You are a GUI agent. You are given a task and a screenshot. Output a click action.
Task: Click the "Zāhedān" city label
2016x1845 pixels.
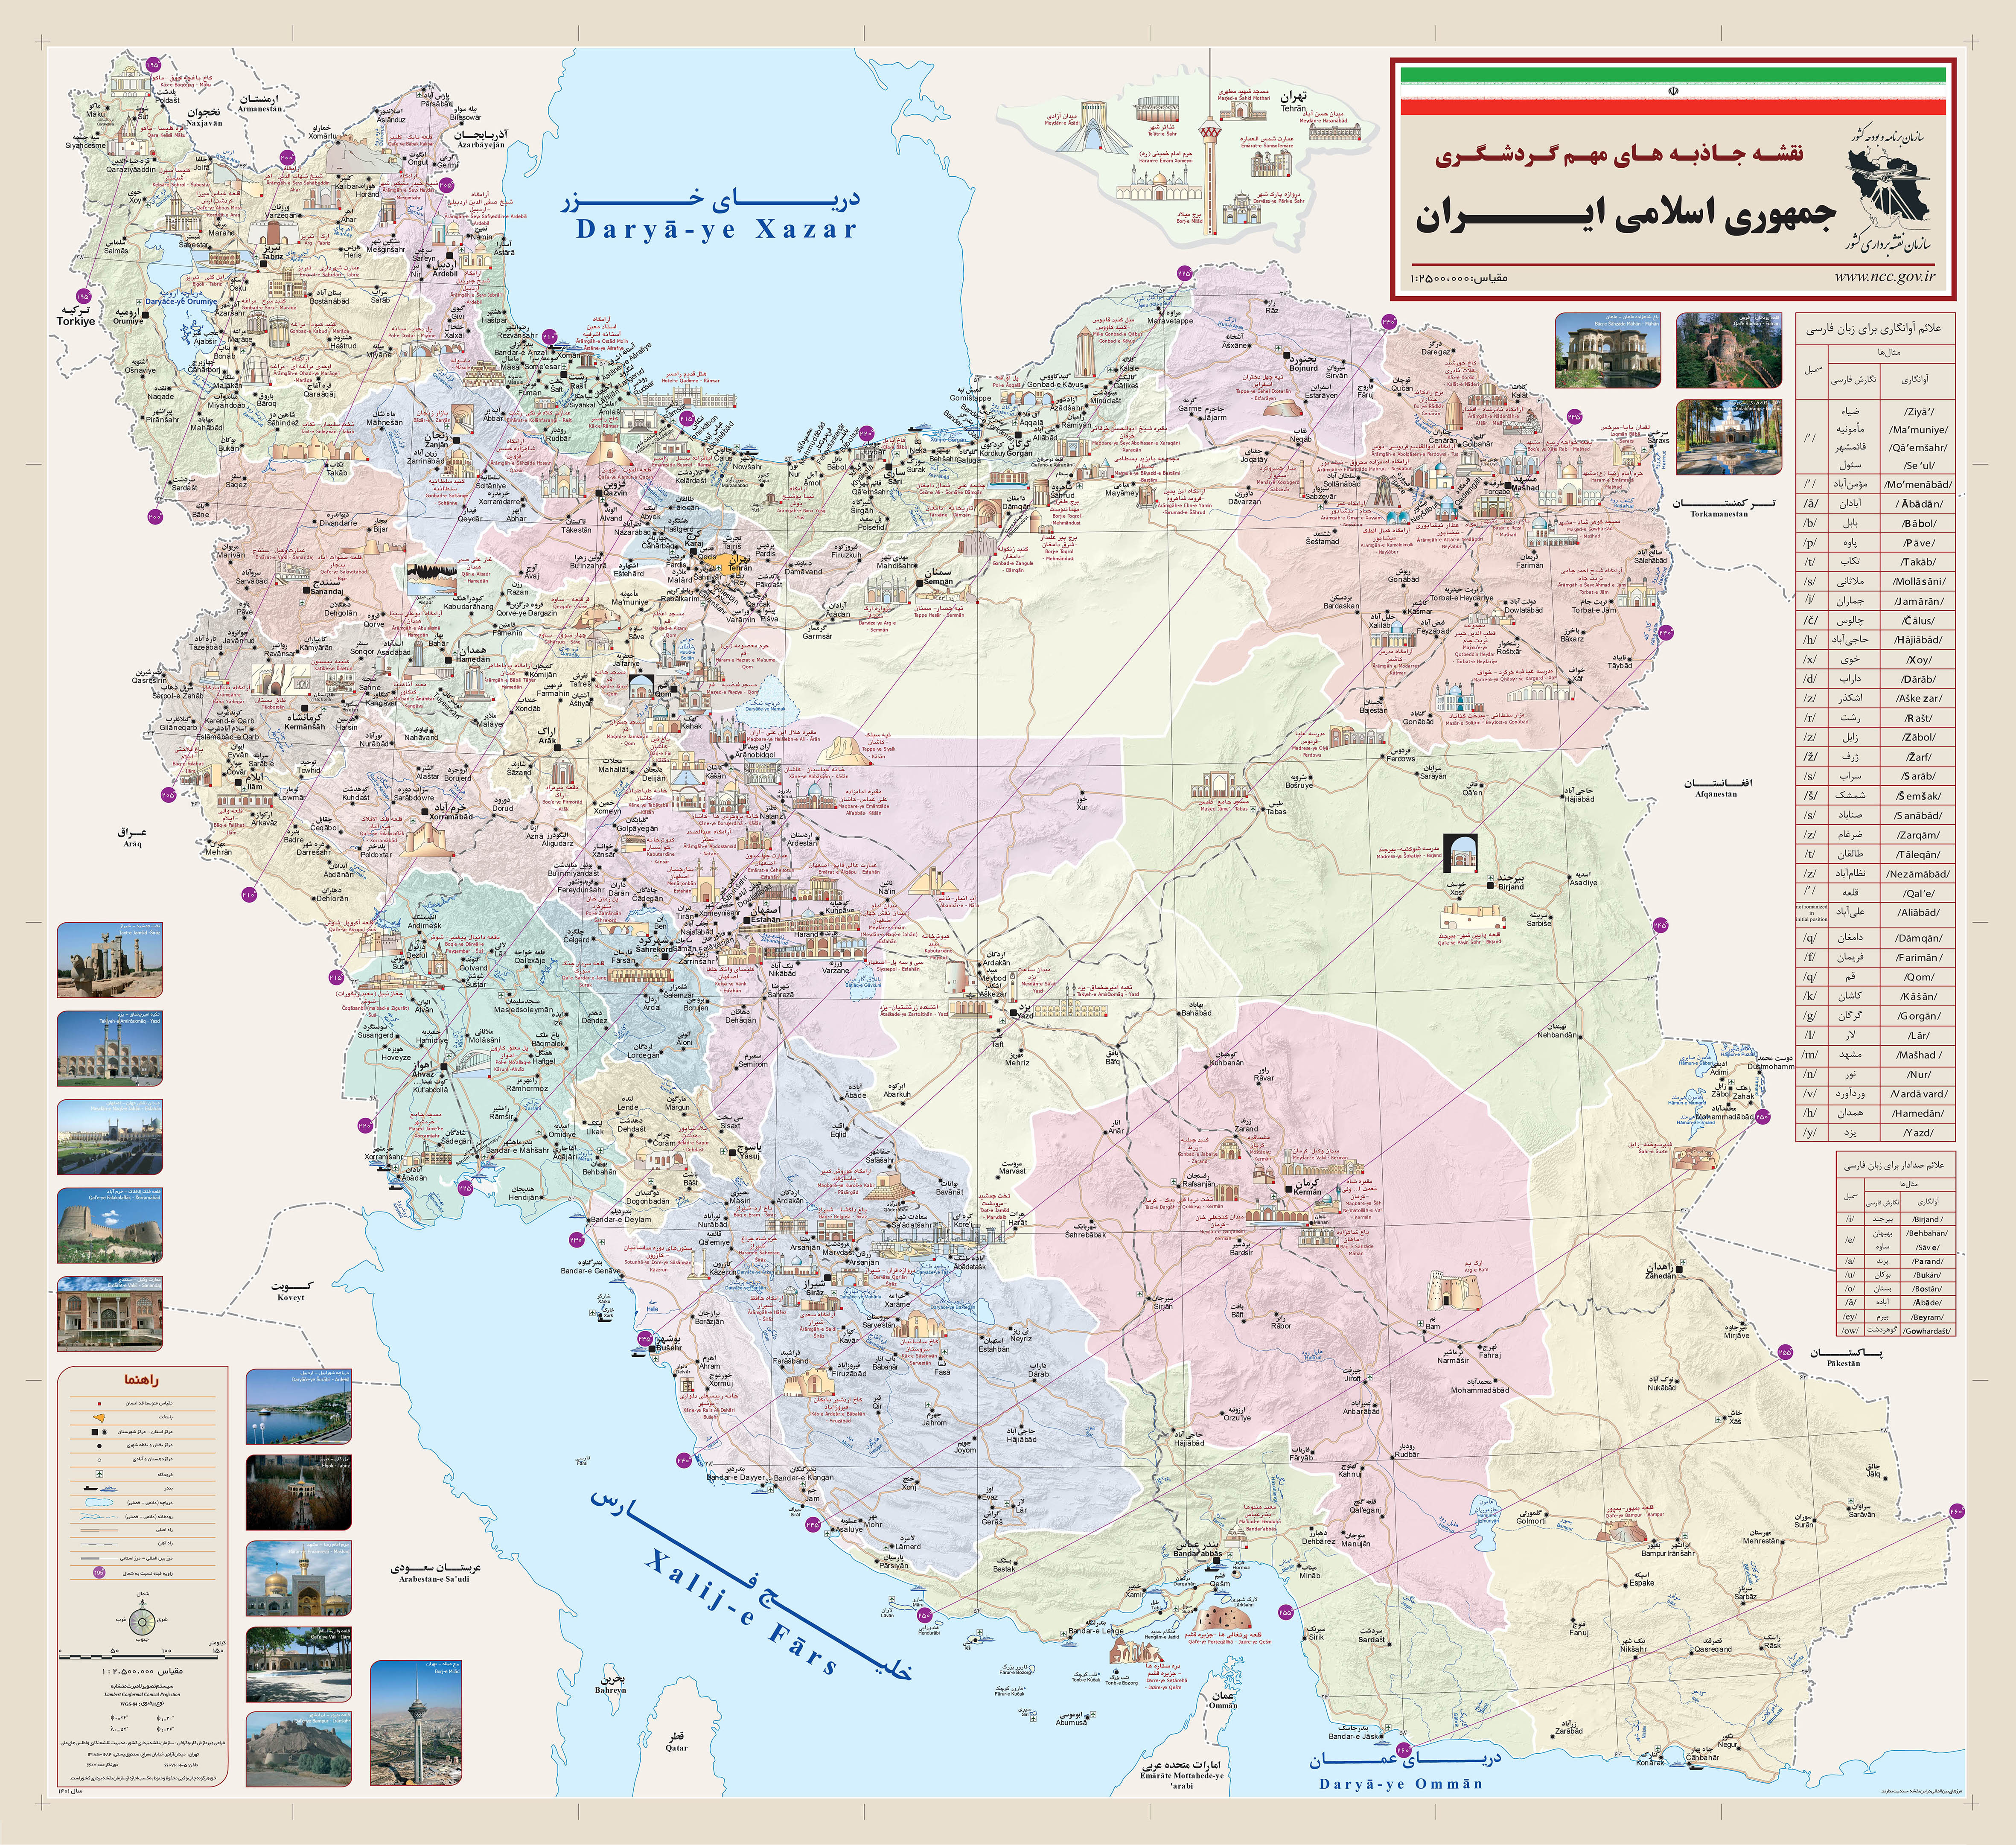click(1661, 1276)
